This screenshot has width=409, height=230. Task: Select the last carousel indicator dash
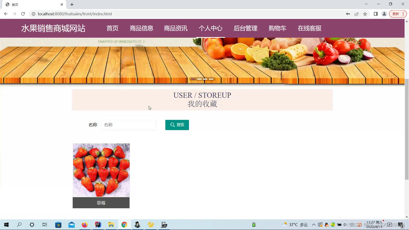(x=211, y=79)
